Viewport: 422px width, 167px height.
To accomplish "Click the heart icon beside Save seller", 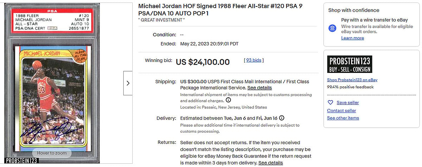I will tap(330, 103).
